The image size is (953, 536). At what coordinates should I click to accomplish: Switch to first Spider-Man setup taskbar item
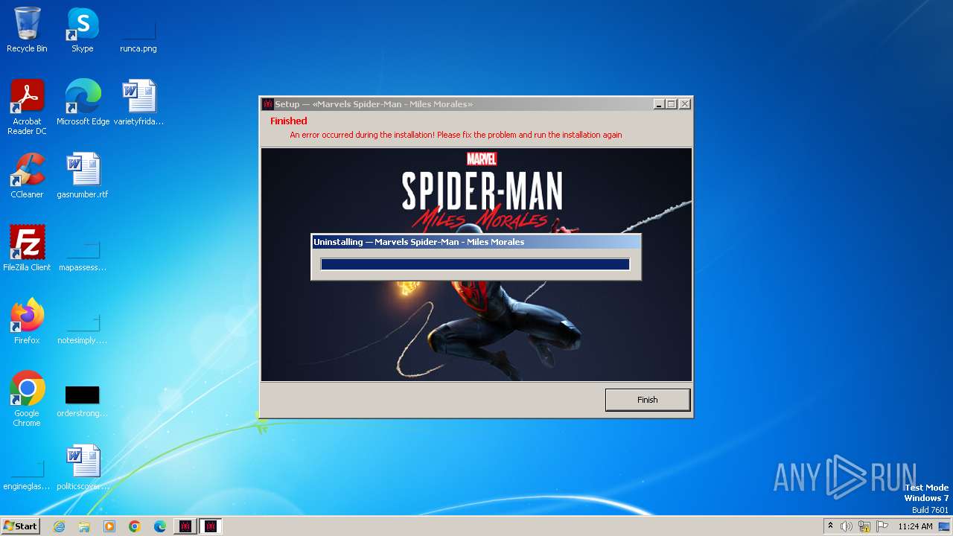click(185, 526)
